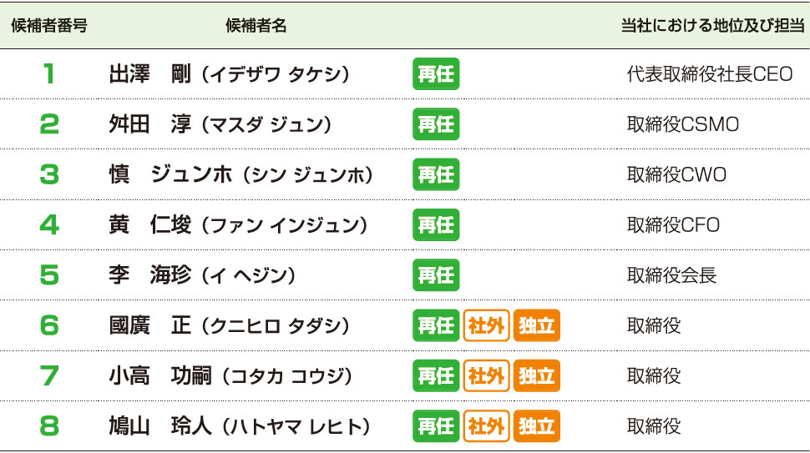Select candidate name 舛田 淳 (マスダ ジュン)
This screenshot has width=810, height=453.
pos(220,123)
